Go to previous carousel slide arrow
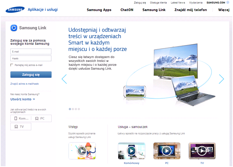 [x=64, y=79]
